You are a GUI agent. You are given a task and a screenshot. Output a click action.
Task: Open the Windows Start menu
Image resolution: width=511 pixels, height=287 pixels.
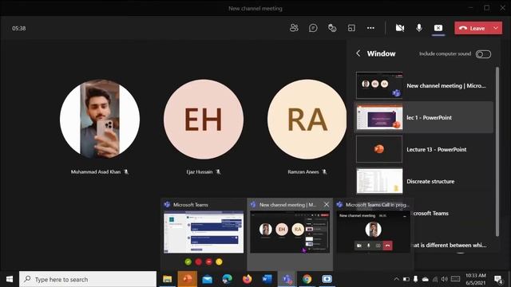pos(10,279)
